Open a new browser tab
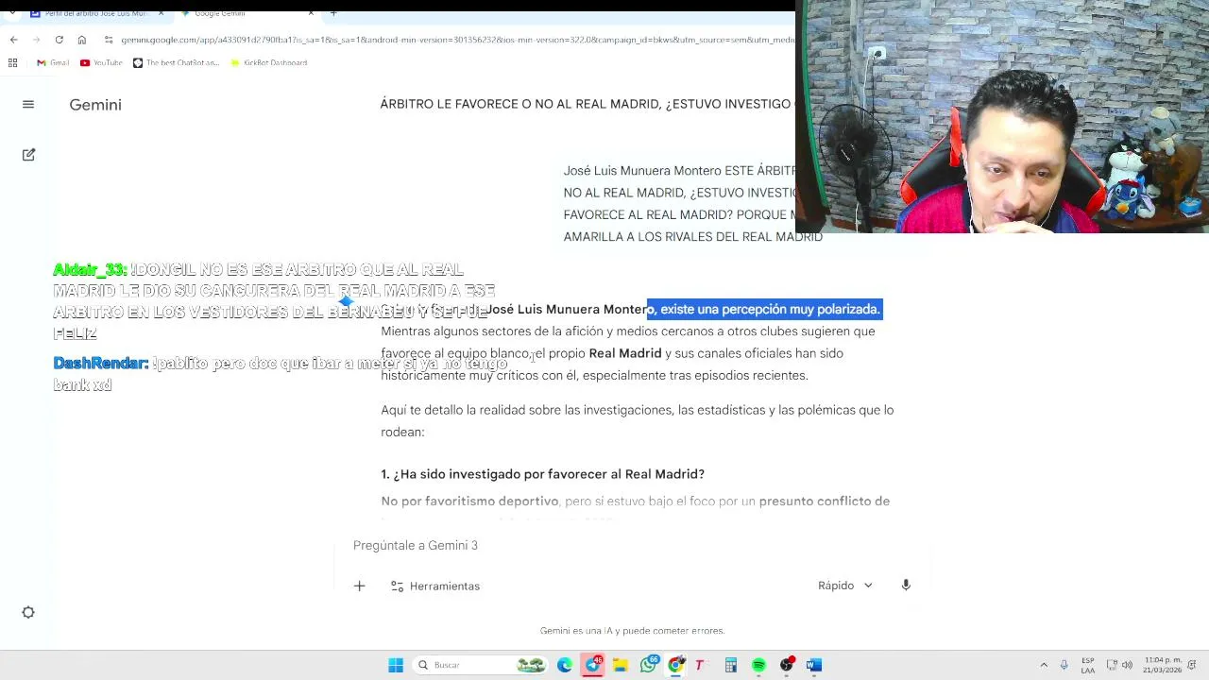 pyautogui.click(x=333, y=13)
